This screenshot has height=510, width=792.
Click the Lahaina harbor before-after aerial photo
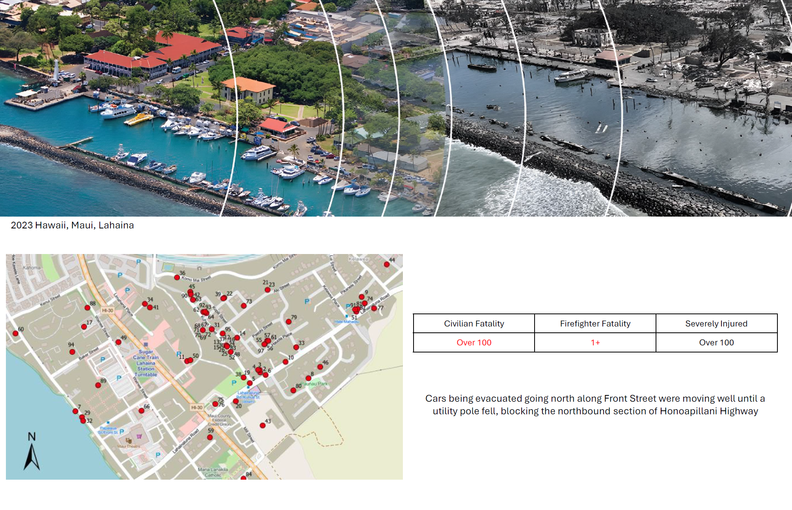coord(396,108)
